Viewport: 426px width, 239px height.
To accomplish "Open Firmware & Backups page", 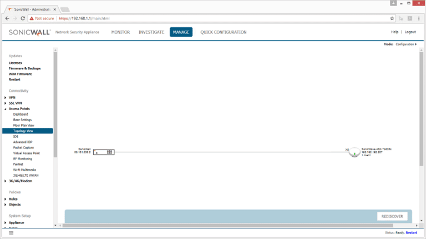I will pyautogui.click(x=24, y=68).
